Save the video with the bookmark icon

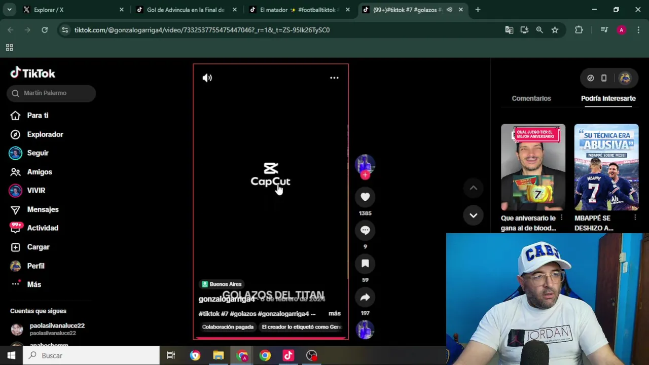[x=365, y=263]
